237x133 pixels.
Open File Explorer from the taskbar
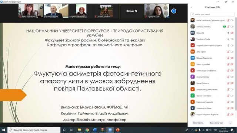click(x=79, y=130)
